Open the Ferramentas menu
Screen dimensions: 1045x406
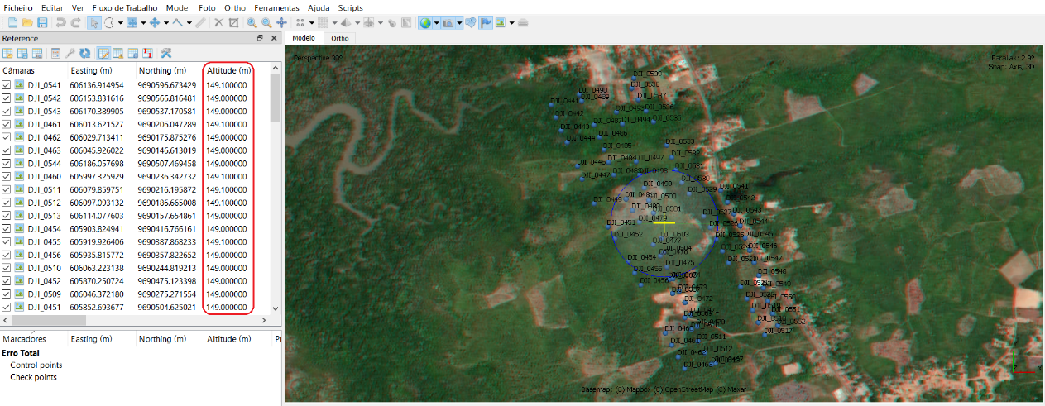(276, 7)
